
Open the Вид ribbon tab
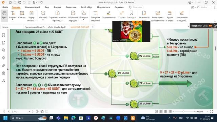point(47,7)
